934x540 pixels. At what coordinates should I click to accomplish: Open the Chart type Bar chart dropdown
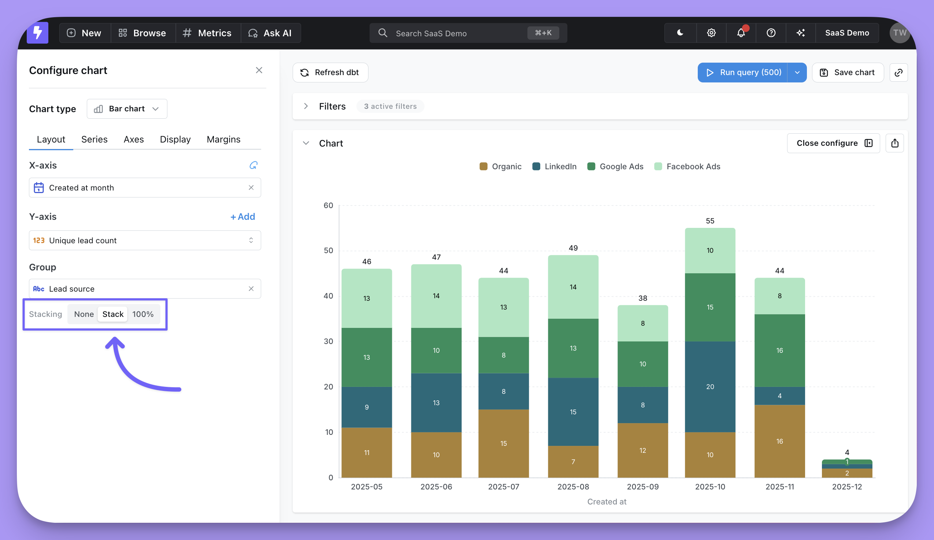tap(127, 108)
